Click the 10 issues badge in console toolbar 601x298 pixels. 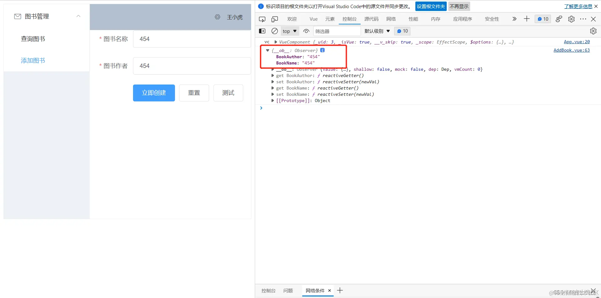point(402,31)
